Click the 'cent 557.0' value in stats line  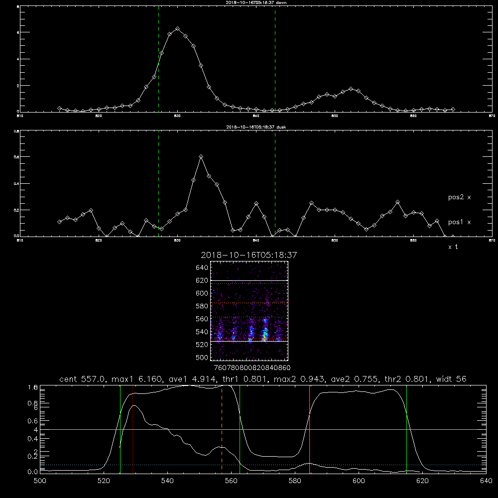[81, 379]
